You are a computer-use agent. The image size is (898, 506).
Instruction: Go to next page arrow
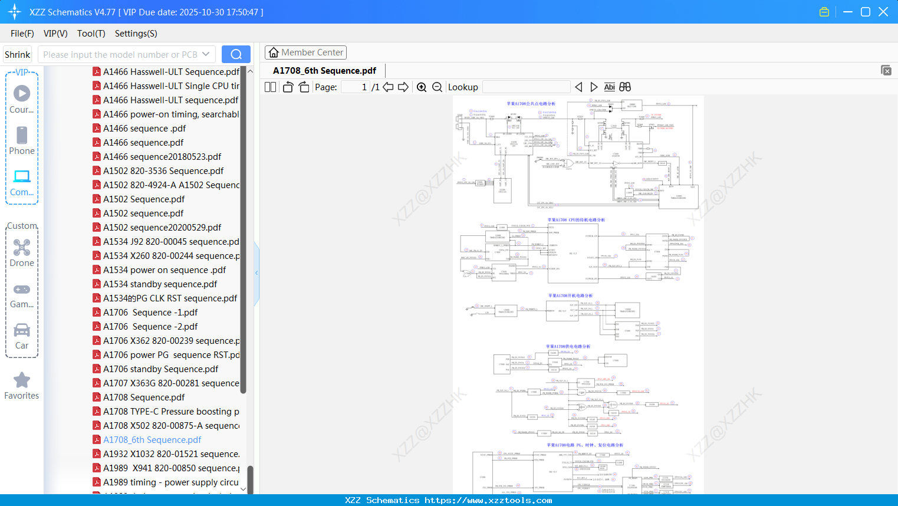[403, 87]
